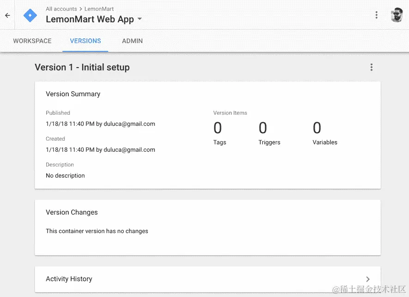Click the Created field label
The image size is (409, 297).
click(55, 139)
